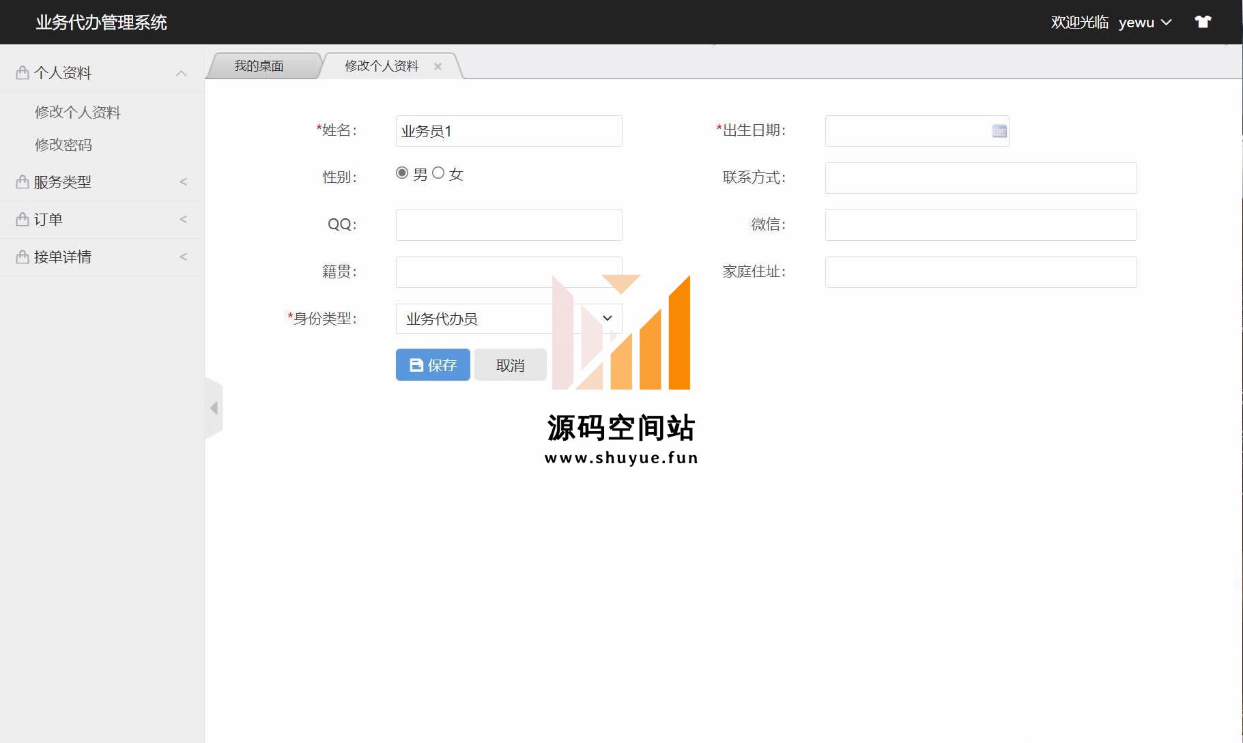Open 修改个人资料 in the sidebar
This screenshot has height=743, width=1243.
[x=78, y=112]
